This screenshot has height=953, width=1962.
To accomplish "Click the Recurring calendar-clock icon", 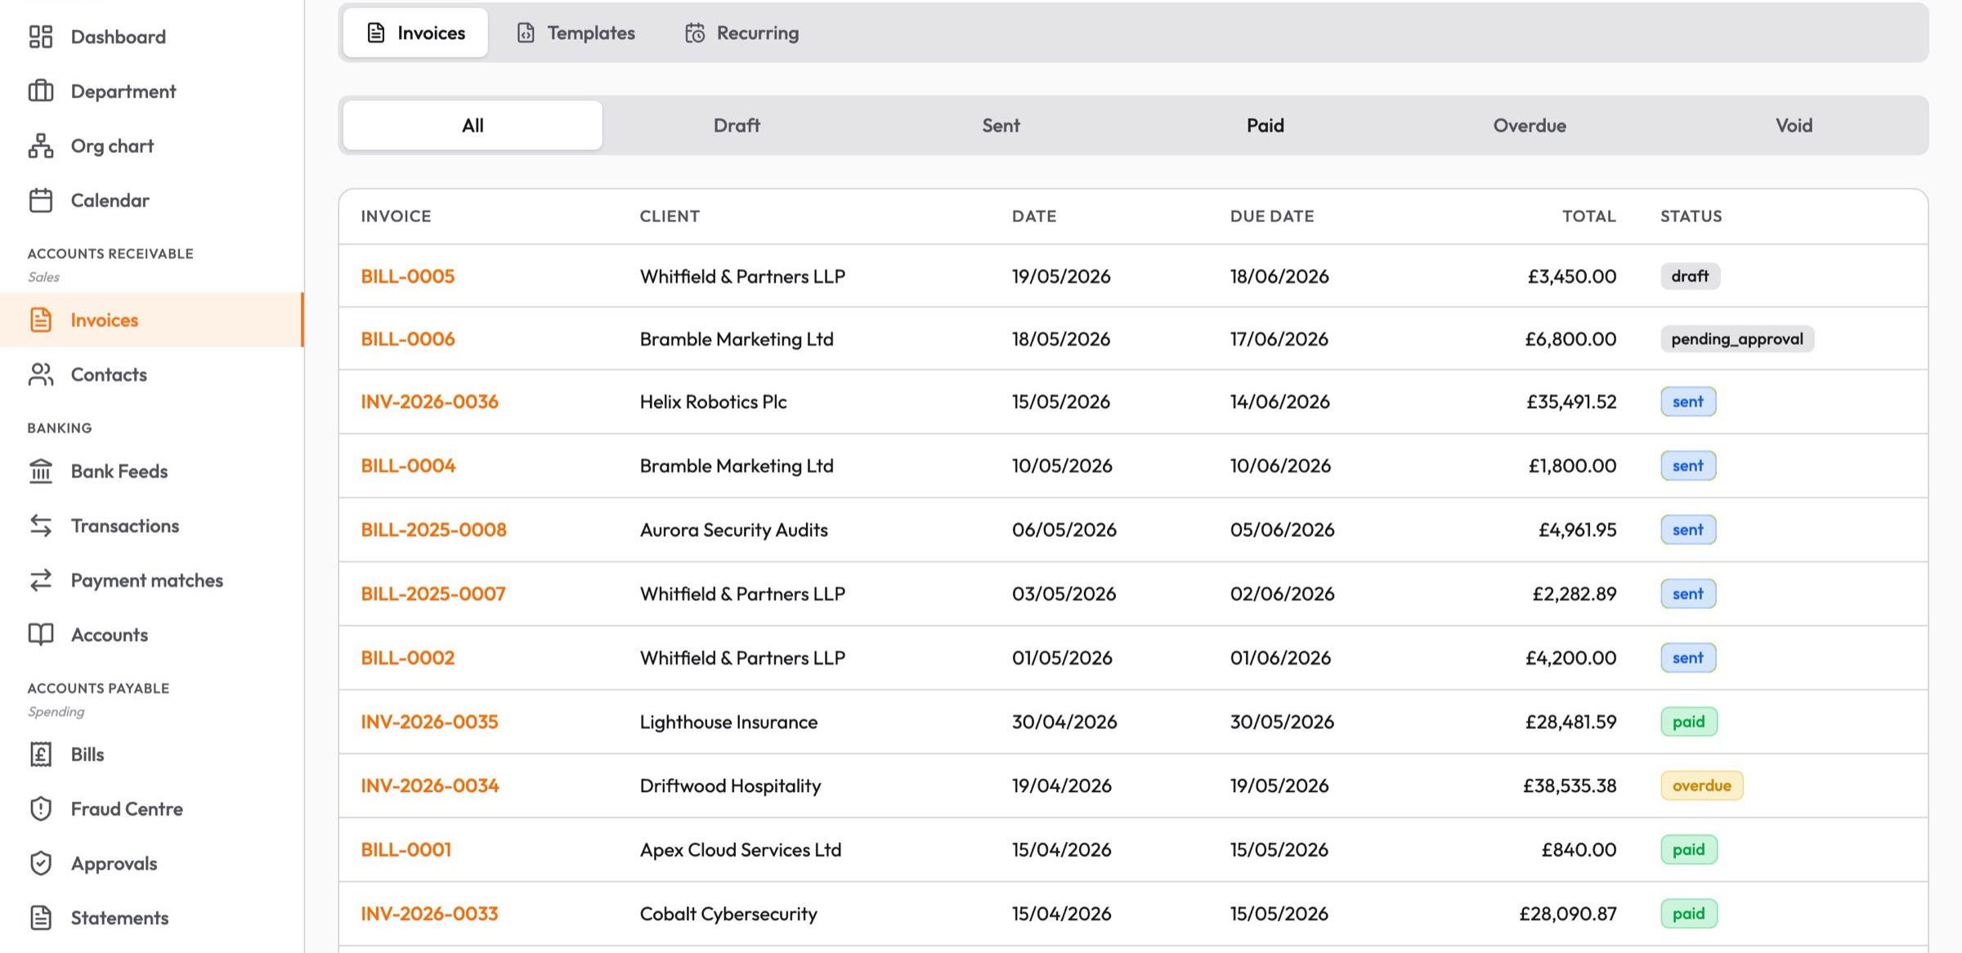I will pos(695,33).
